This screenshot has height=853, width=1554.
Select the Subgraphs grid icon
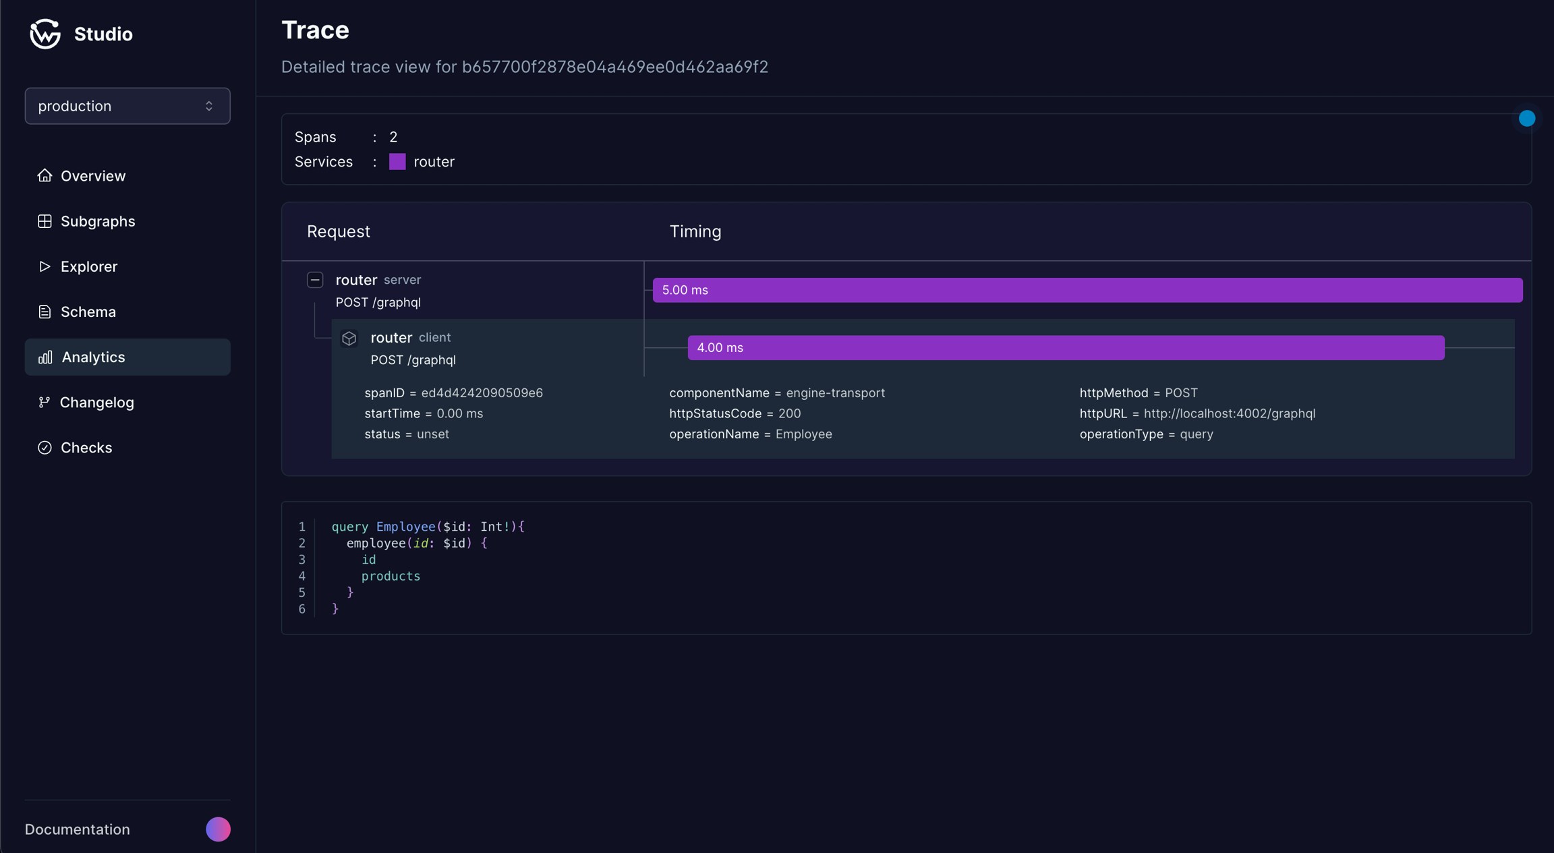point(44,220)
